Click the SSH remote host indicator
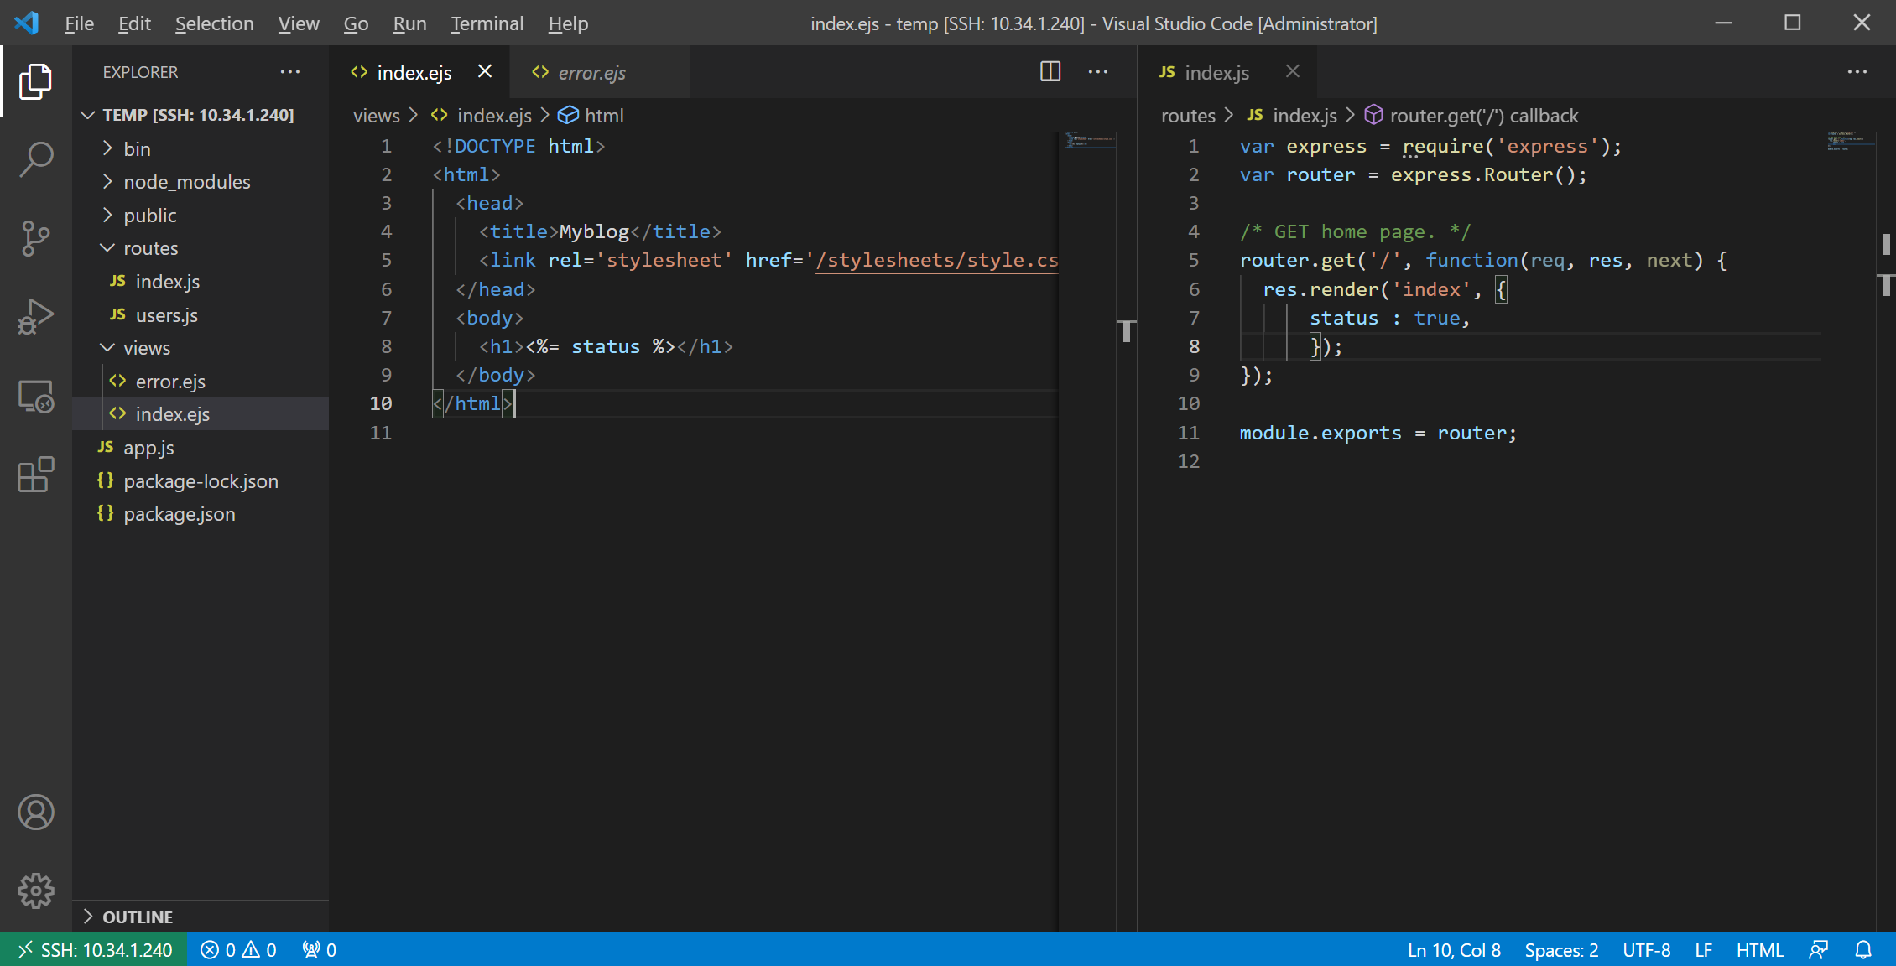 94,950
